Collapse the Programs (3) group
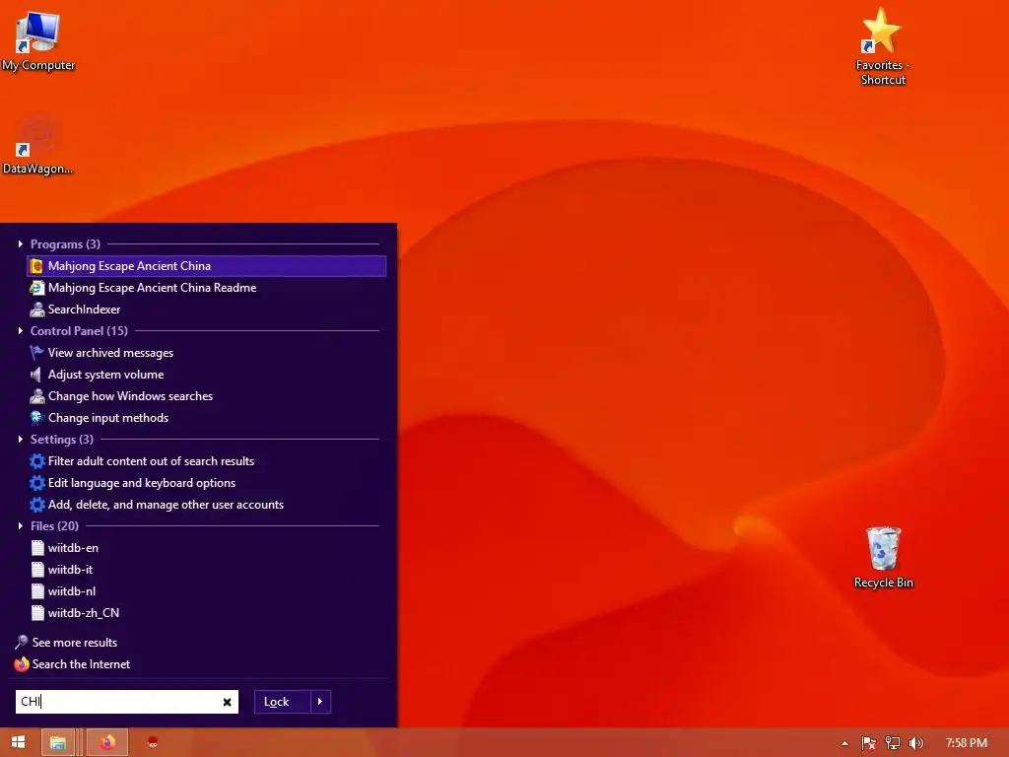The height and width of the screenshot is (757, 1009). coord(21,244)
